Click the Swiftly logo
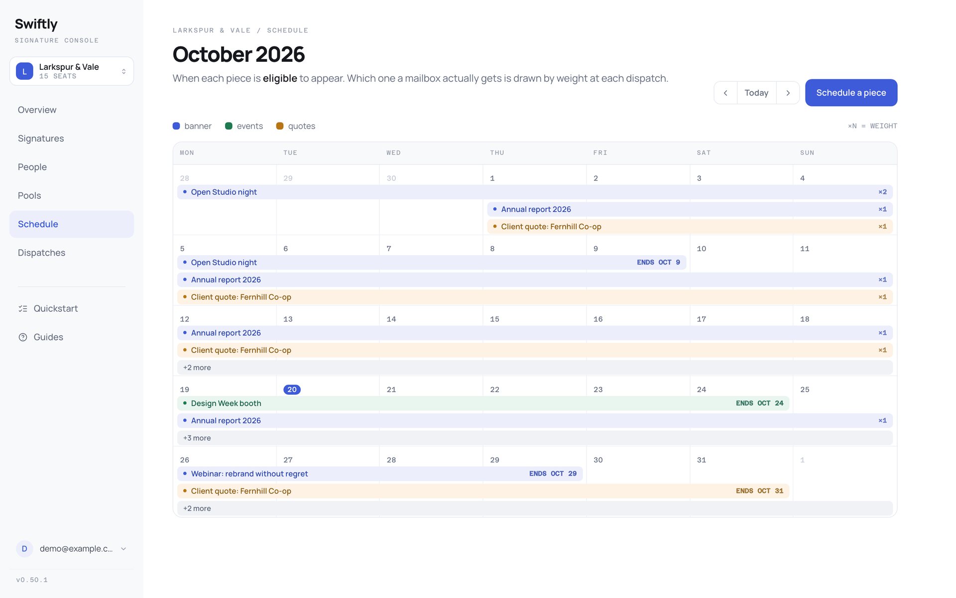956x598 pixels. click(x=36, y=24)
